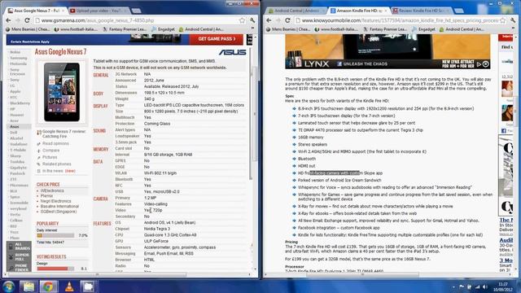Open PHONE FINDER in GSMArena sidebar
This screenshot has width=521, height=293.
tap(19, 268)
